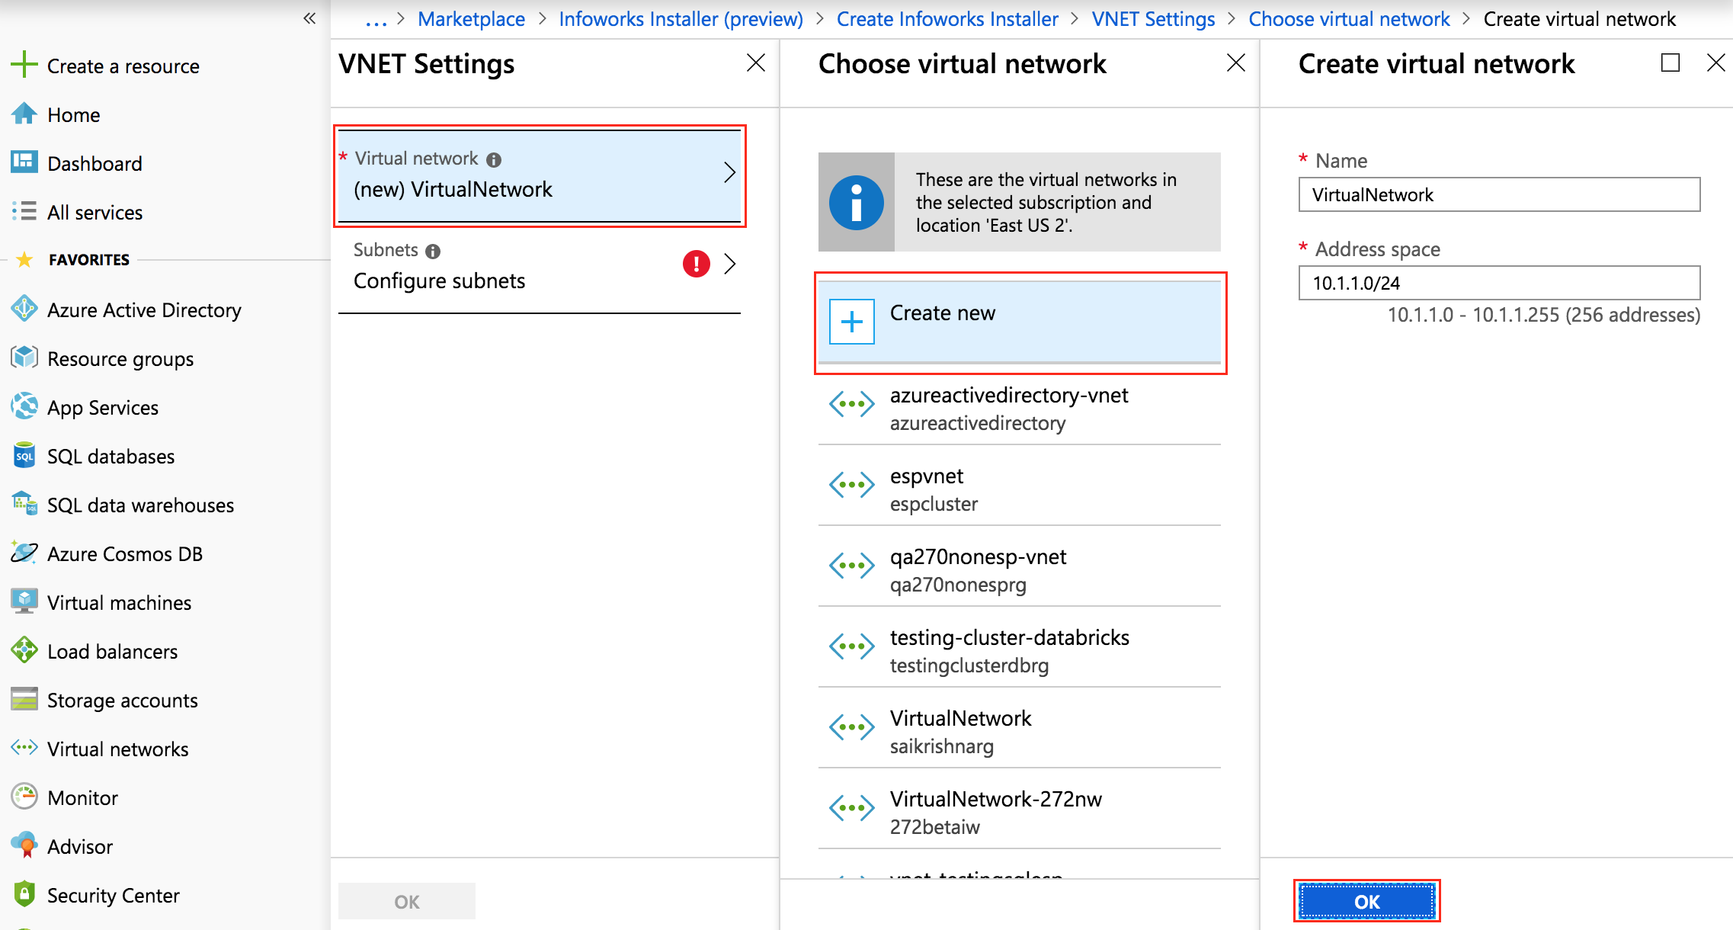This screenshot has width=1733, height=930.
Task: Expand Virtual network row chevron
Action: [x=729, y=172]
